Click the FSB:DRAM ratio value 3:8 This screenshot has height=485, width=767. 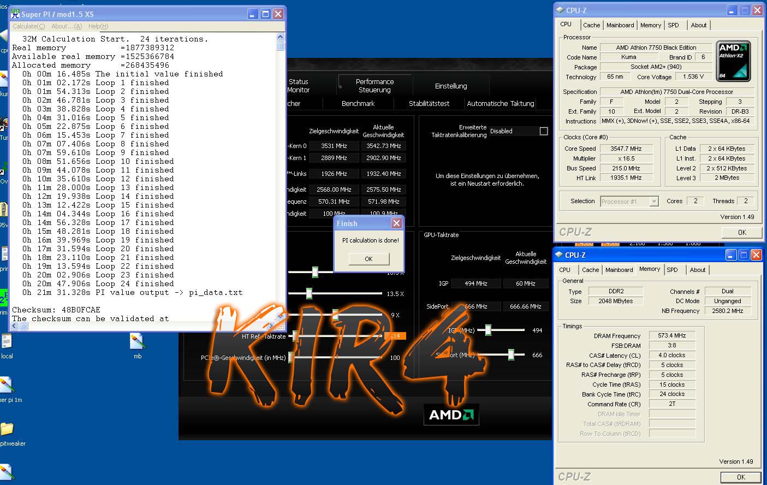672,345
